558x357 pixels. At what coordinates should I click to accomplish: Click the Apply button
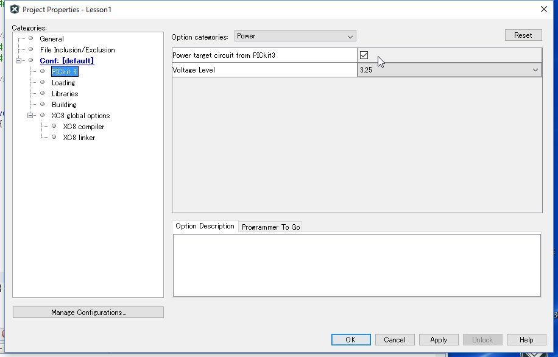[439, 339]
